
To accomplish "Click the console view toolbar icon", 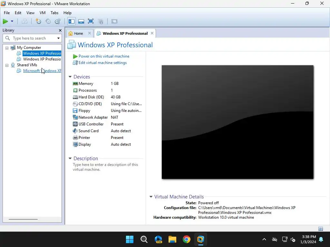I will [114, 21].
